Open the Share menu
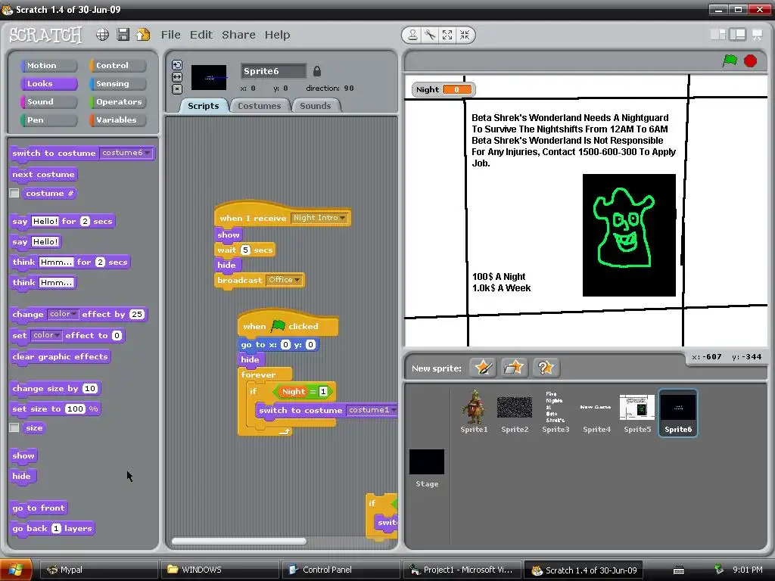Screen dimensions: 775x581 pos(238,35)
